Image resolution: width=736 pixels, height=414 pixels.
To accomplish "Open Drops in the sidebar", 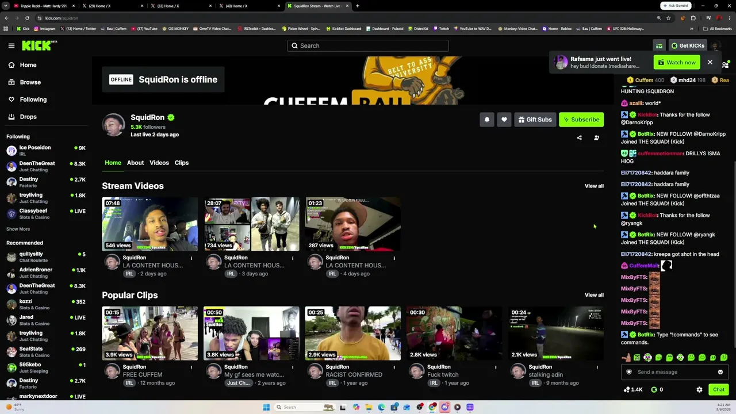I will click(x=28, y=117).
